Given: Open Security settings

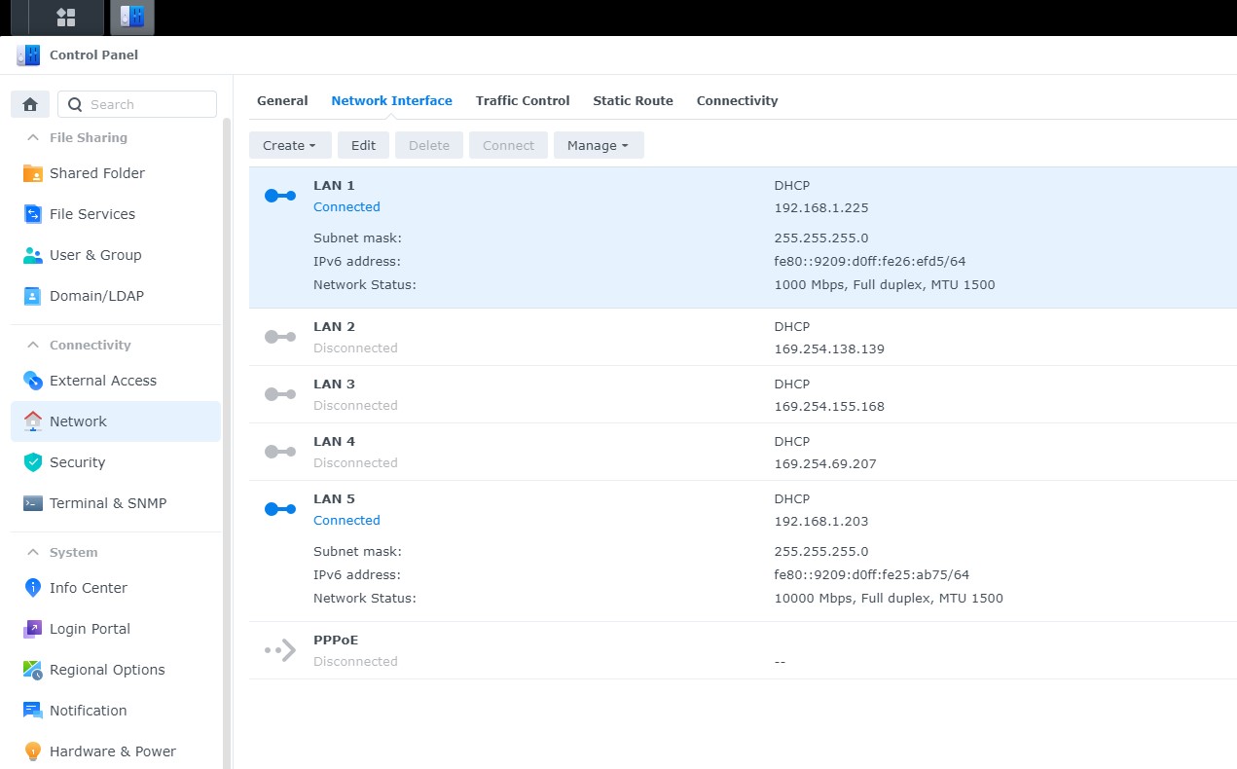Looking at the screenshot, I should (x=77, y=462).
